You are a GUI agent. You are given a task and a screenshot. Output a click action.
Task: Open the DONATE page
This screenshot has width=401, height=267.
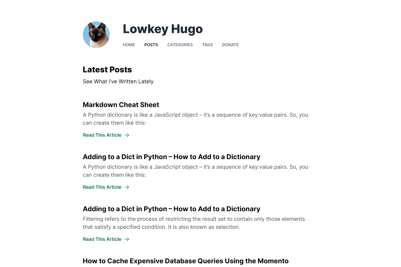[x=230, y=45]
